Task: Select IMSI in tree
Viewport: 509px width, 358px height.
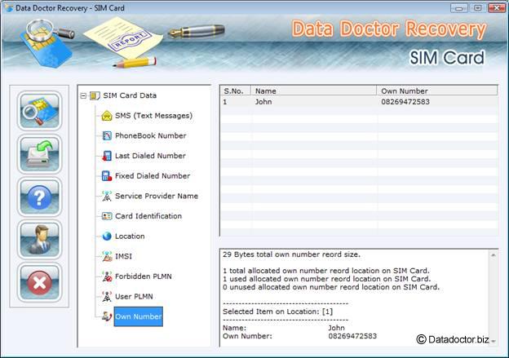Action: click(123, 256)
